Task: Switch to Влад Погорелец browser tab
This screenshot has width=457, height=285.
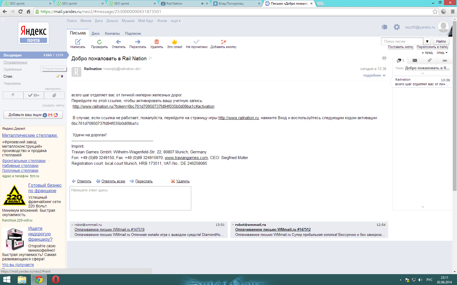Action: click(237, 4)
